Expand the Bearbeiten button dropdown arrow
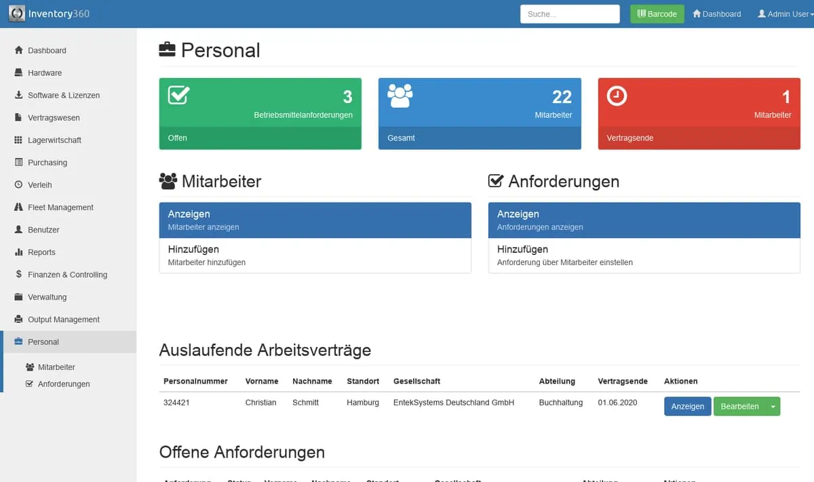Image resolution: width=814 pixels, height=482 pixels. 773,407
